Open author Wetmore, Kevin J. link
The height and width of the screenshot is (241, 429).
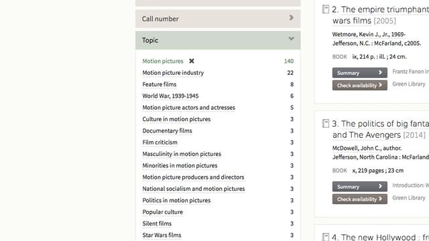369,34
